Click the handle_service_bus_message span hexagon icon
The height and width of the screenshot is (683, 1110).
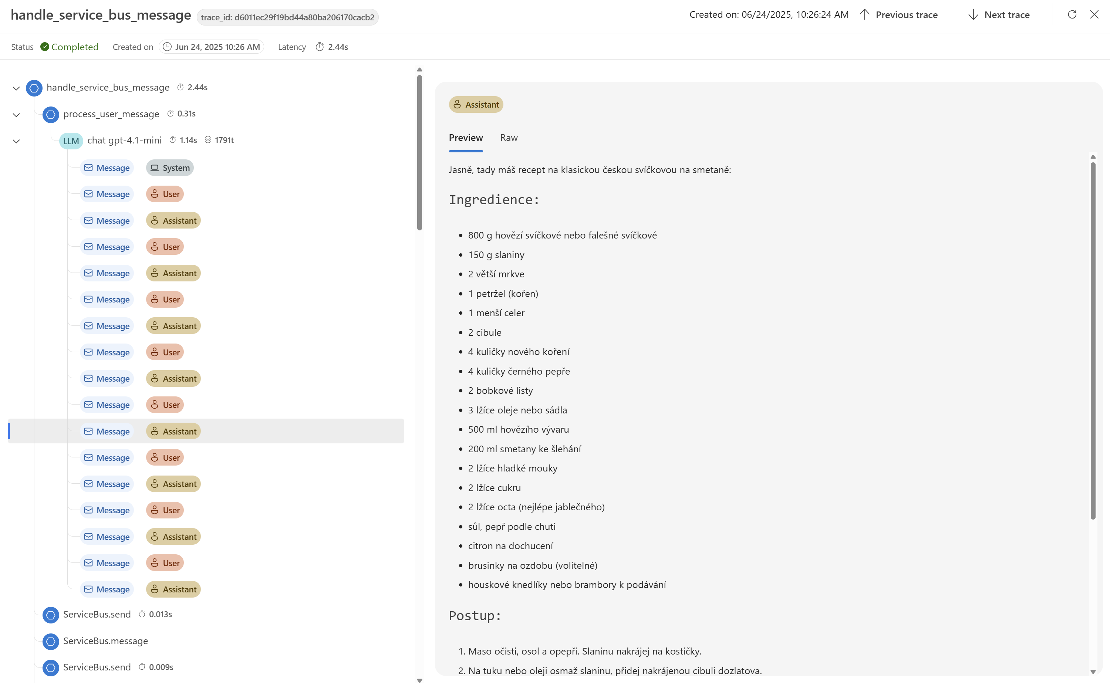click(34, 88)
